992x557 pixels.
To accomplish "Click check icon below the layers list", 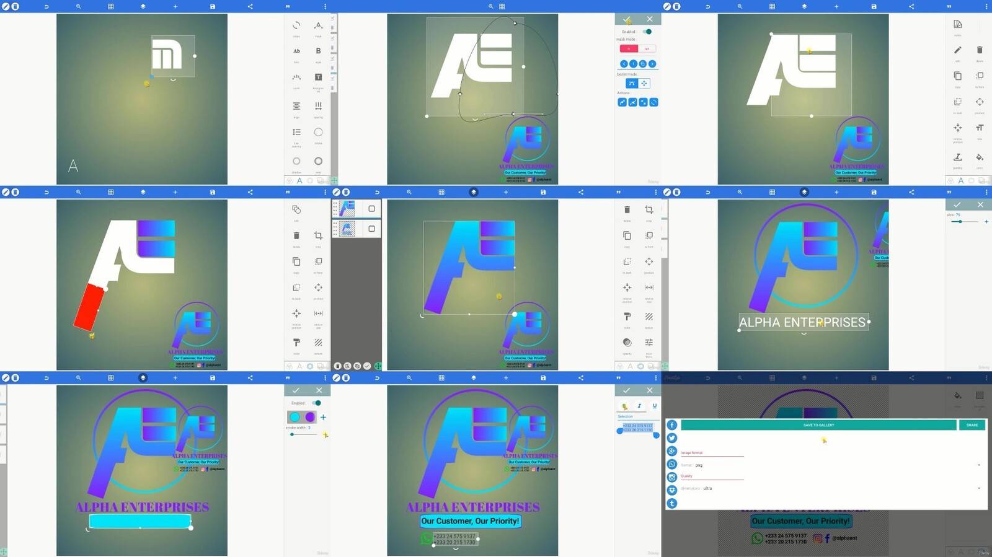I will tap(367, 366).
